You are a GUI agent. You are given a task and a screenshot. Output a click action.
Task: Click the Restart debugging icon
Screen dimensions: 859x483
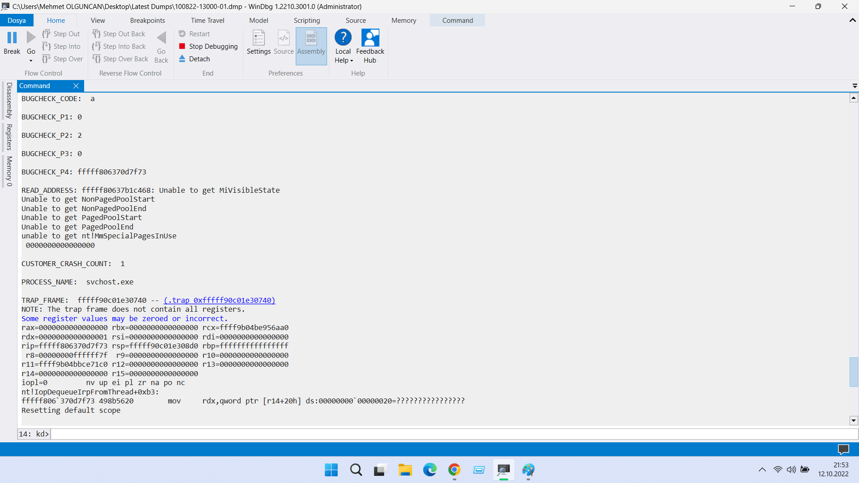coord(182,34)
